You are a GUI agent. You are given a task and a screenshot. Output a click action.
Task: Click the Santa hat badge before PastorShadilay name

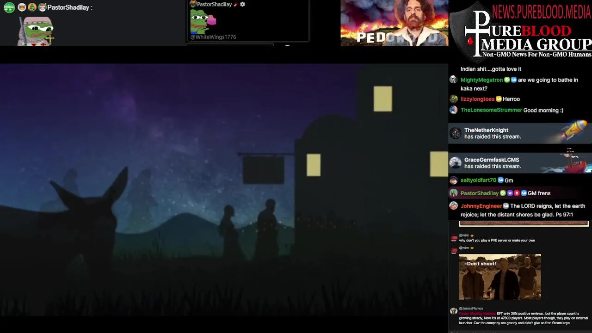pos(42,7)
